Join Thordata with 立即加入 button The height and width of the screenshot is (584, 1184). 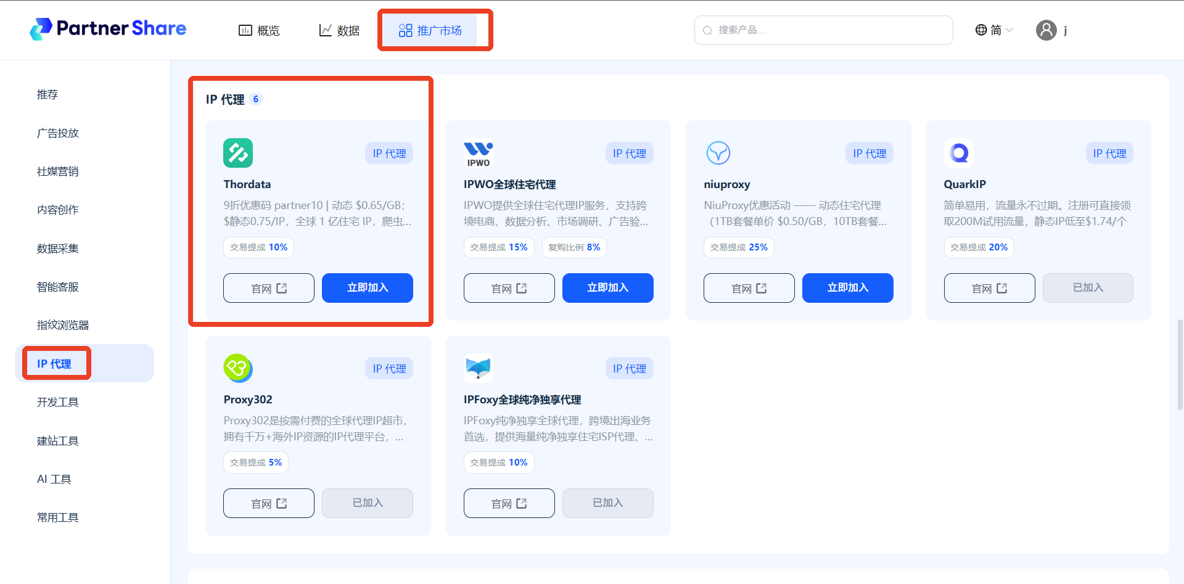(368, 288)
